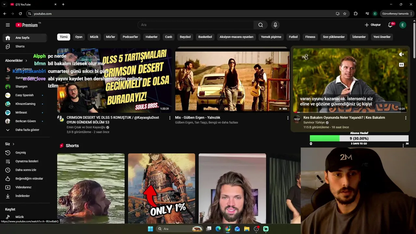
Task: Open the notifications bell
Action: (391, 25)
